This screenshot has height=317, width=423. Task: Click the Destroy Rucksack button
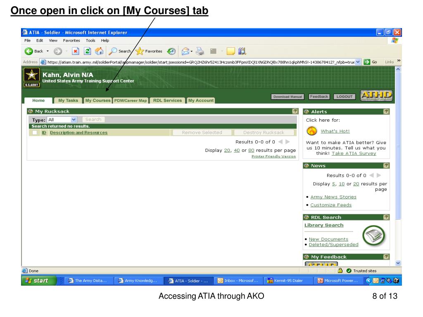coord(264,132)
